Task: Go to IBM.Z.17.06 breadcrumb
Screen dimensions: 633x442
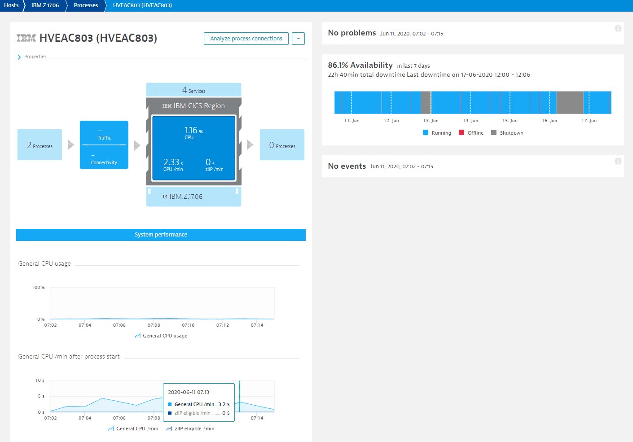Action: [45, 5]
